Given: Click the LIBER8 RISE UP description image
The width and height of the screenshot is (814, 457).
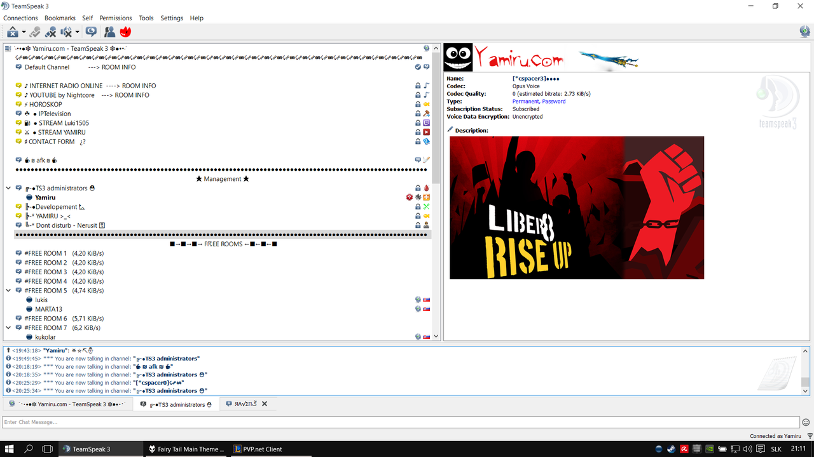Looking at the screenshot, I should click(x=577, y=208).
